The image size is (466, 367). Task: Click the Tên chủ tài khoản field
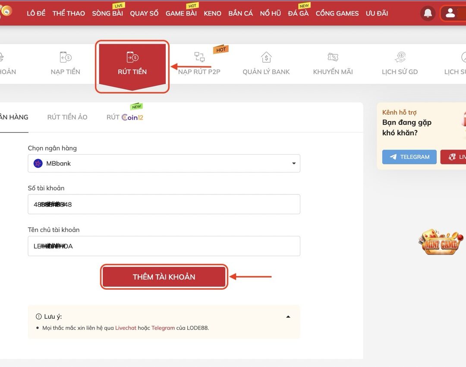164,246
